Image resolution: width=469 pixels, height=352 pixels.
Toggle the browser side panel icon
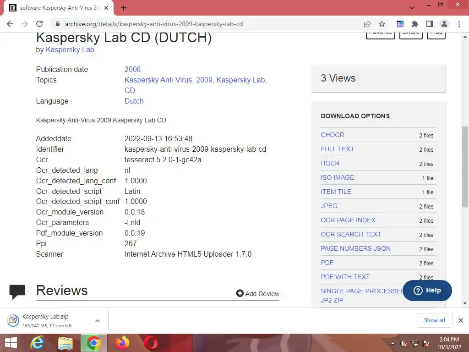[x=430, y=24]
